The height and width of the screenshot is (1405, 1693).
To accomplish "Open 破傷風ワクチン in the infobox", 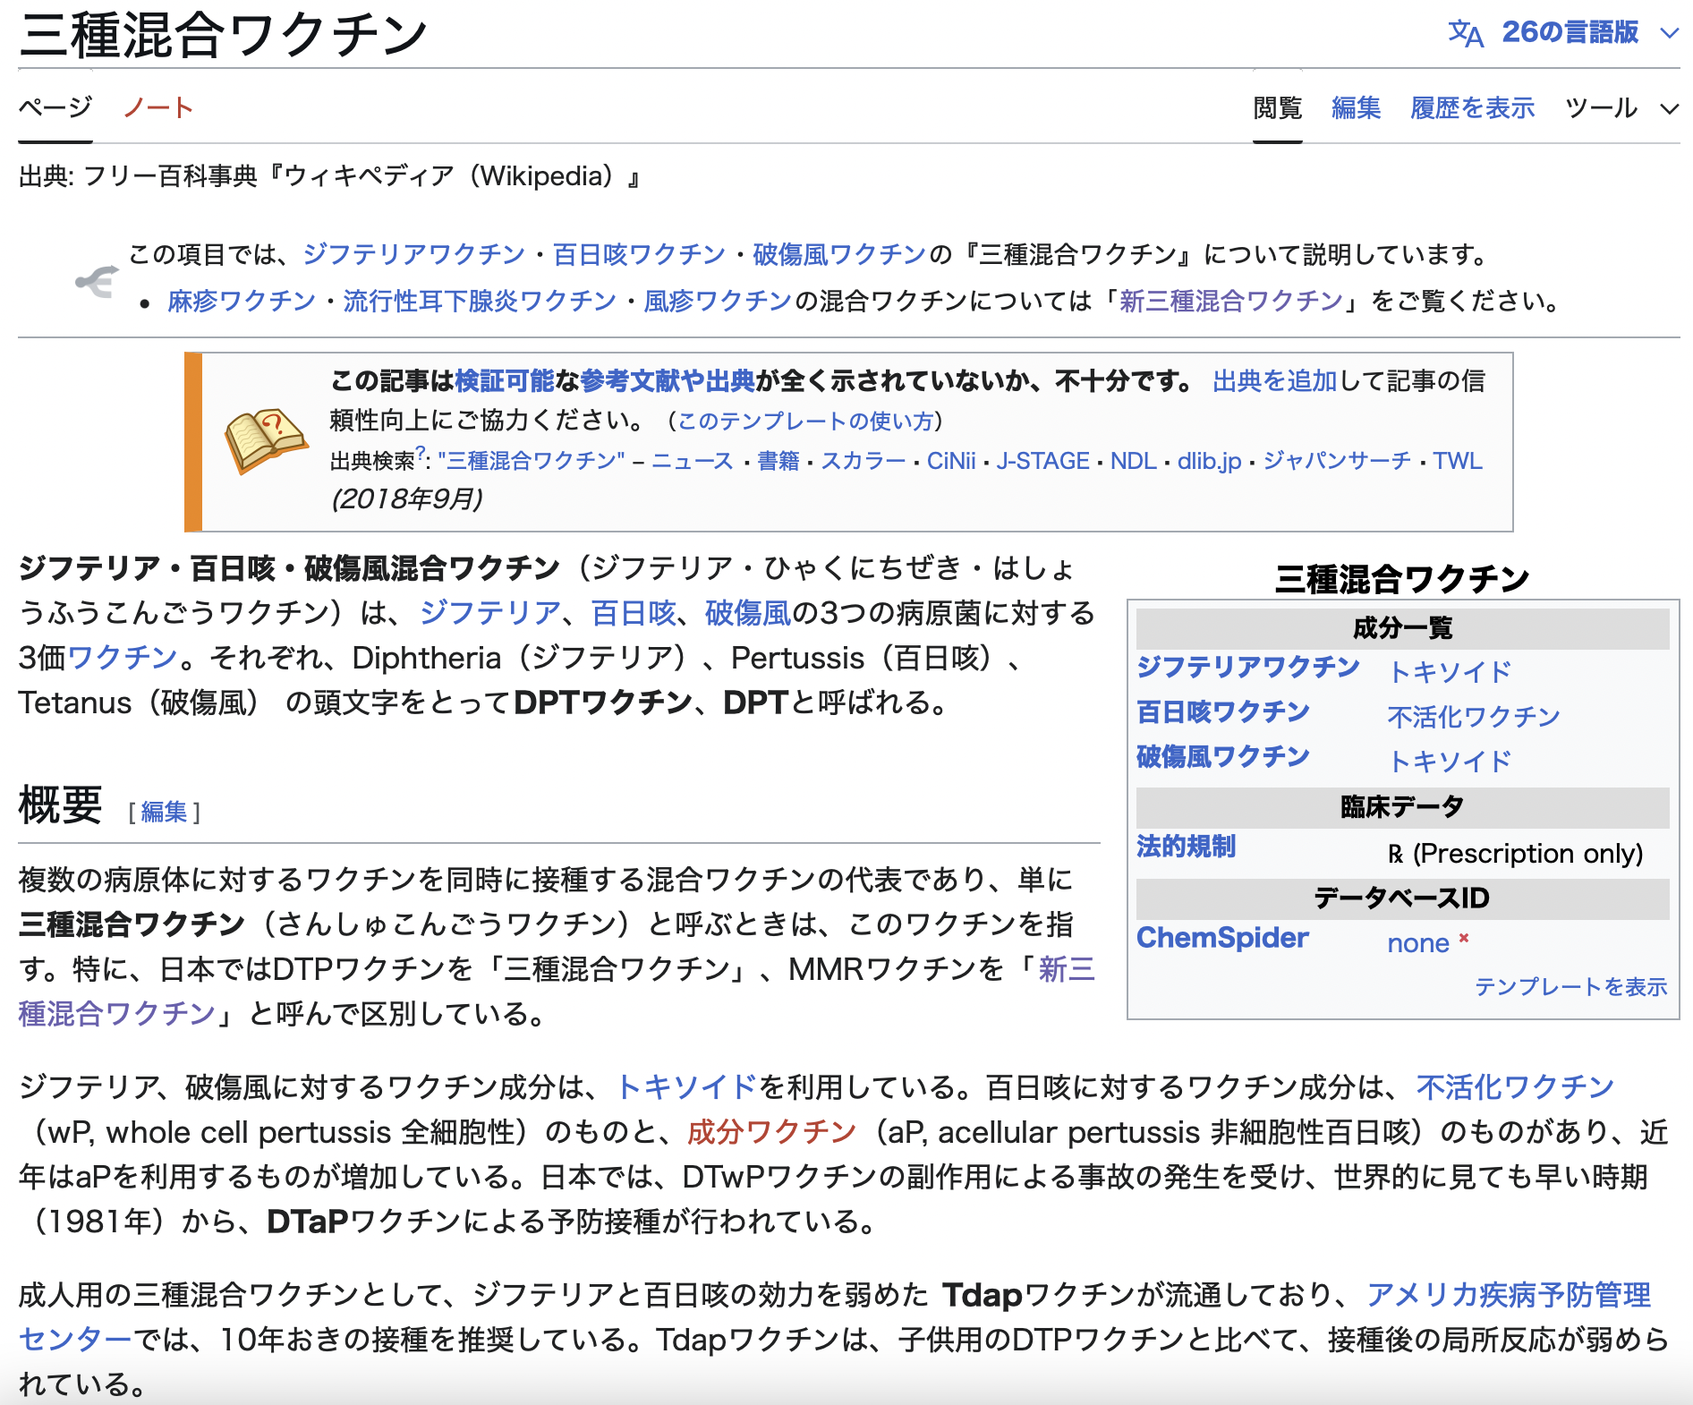I will click(1223, 757).
